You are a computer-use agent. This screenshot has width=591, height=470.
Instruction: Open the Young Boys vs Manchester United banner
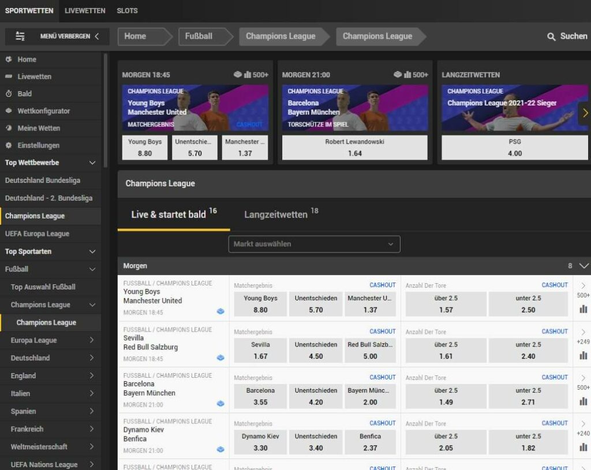(195, 108)
